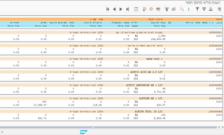Click the quantity 1,394
The height and width of the screenshot is (135, 224).
click(162, 36)
